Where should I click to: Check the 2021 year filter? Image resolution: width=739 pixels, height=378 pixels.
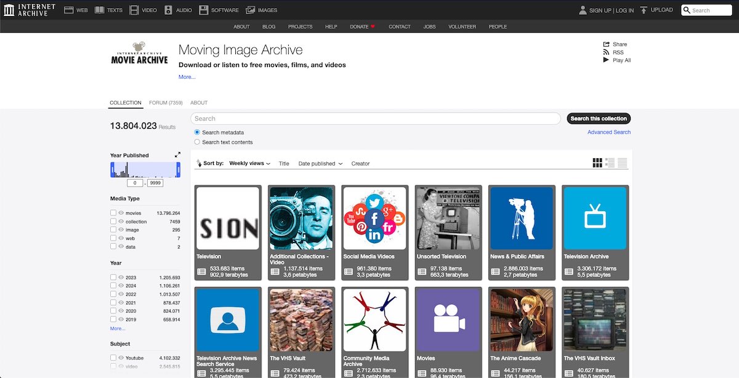(x=113, y=303)
